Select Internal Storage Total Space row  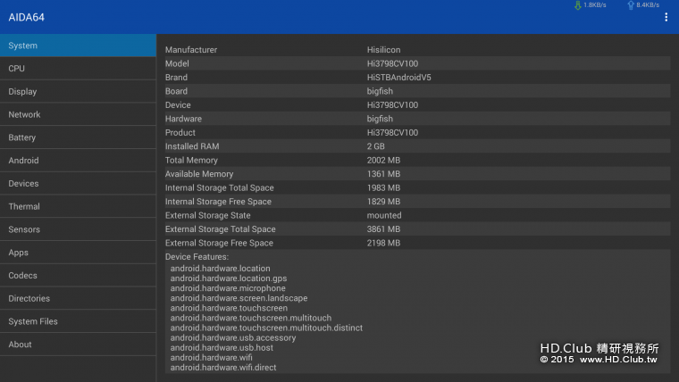(x=417, y=187)
